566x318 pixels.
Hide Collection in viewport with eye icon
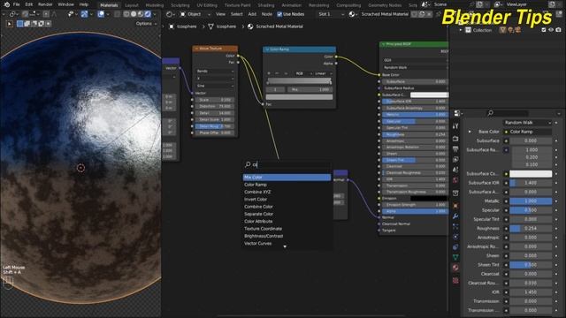(551, 30)
